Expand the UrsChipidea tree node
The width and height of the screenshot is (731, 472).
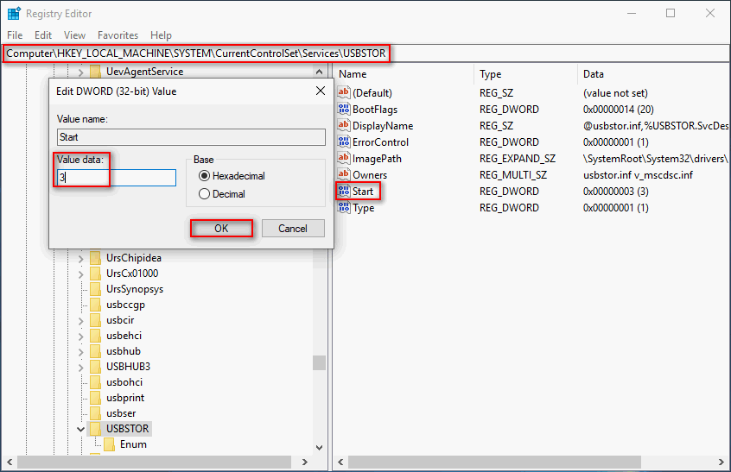coord(80,258)
